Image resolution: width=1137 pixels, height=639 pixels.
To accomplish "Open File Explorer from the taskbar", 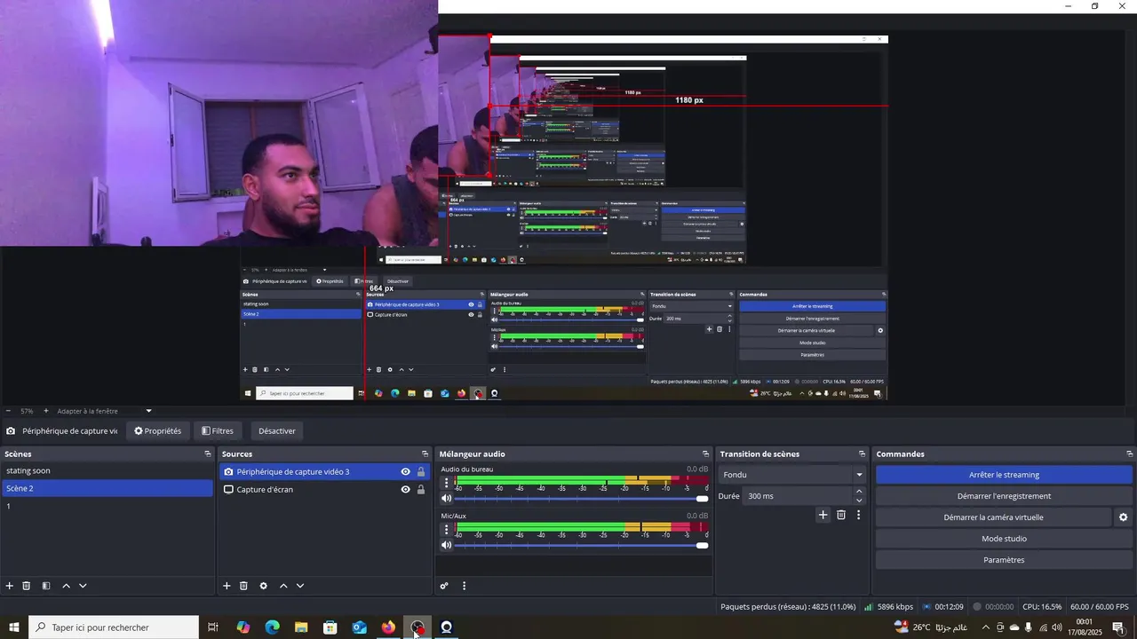I will point(301,627).
